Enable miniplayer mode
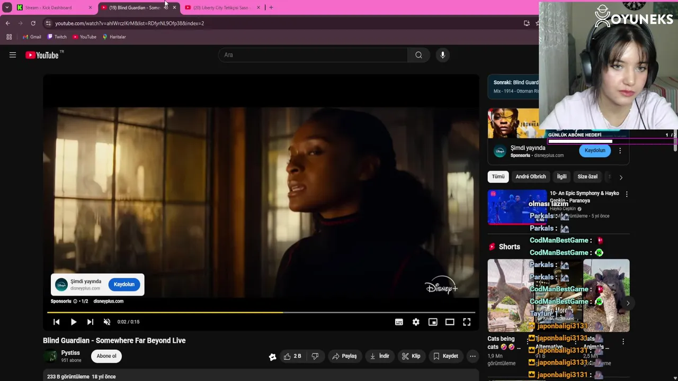The width and height of the screenshot is (678, 381). point(433,322)
